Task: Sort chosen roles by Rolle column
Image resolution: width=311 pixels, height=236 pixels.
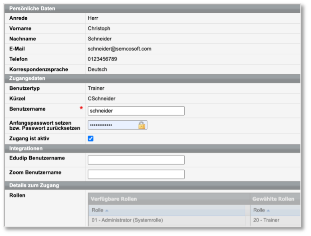Action: pyautogui.click(x=261, y=210)
